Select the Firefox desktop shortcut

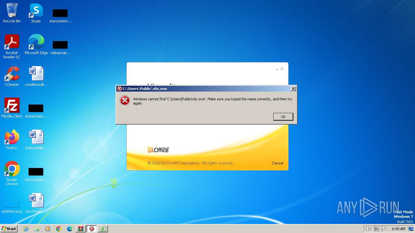12,140
